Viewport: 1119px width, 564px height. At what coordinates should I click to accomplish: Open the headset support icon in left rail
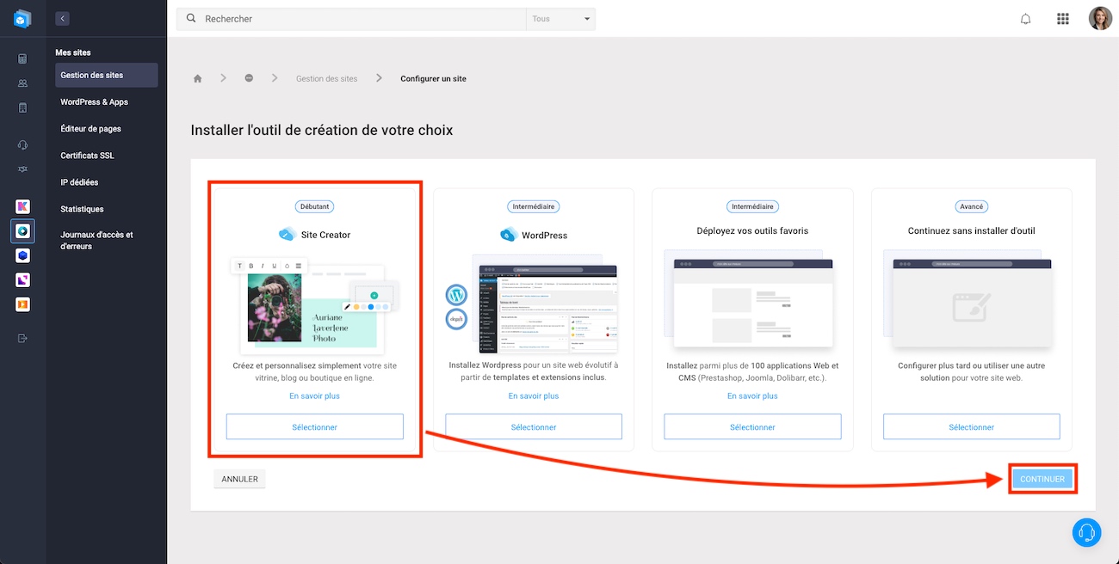click(22, 144)
